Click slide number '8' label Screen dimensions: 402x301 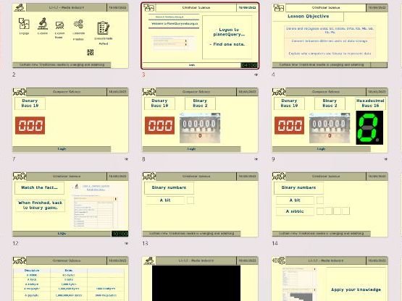pyautogui.click(x=143, y=159)
